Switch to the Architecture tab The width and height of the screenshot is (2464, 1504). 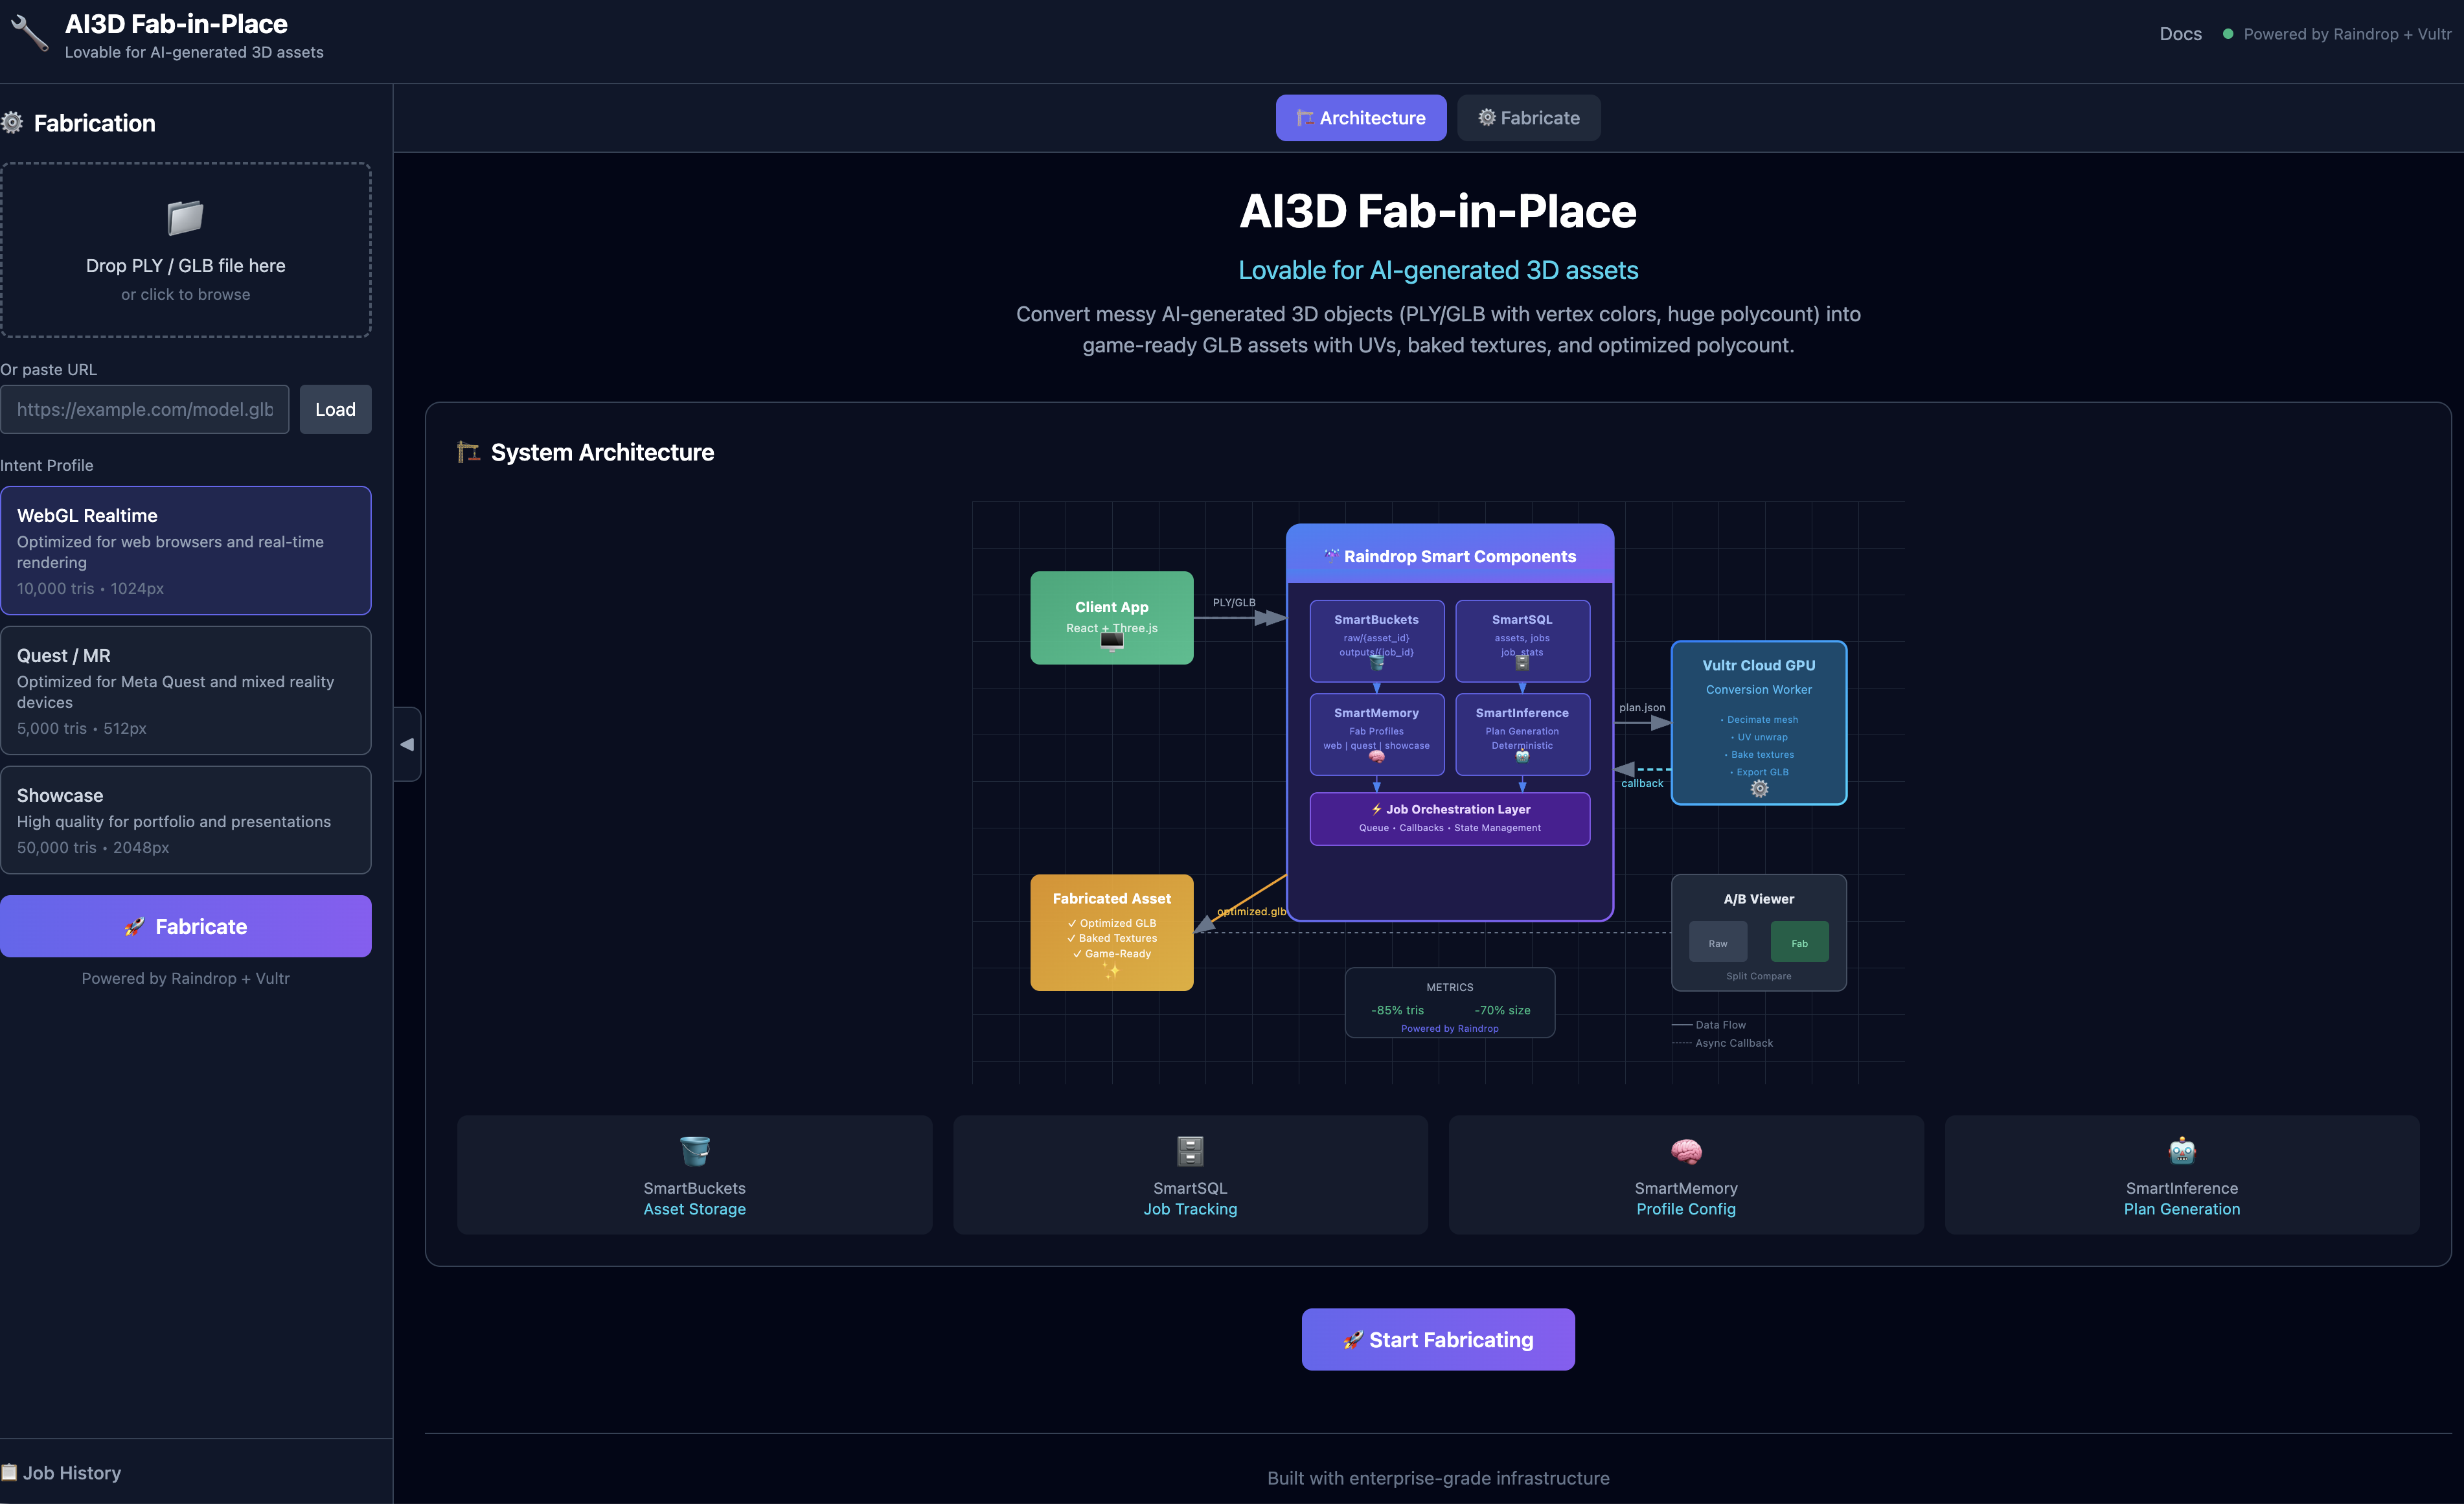(x=1360, y=118)
